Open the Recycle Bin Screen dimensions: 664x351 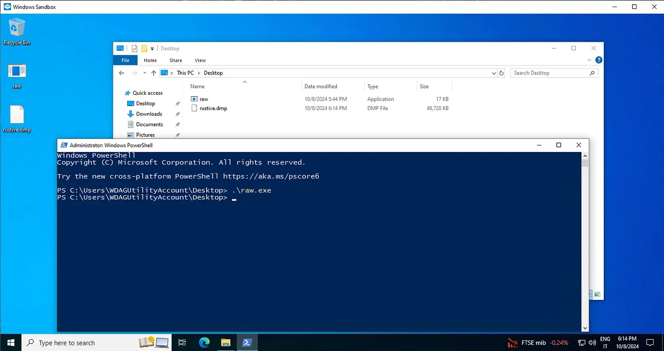[17, 28]
